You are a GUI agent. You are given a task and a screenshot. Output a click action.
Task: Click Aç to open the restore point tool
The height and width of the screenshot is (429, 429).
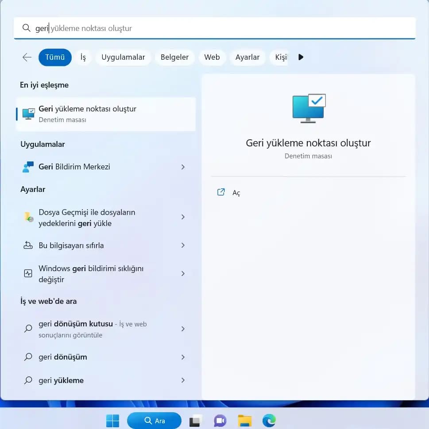pos(236,193)
